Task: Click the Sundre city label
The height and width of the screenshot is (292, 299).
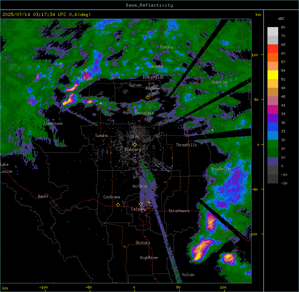Action: click(x=101, y=136)
